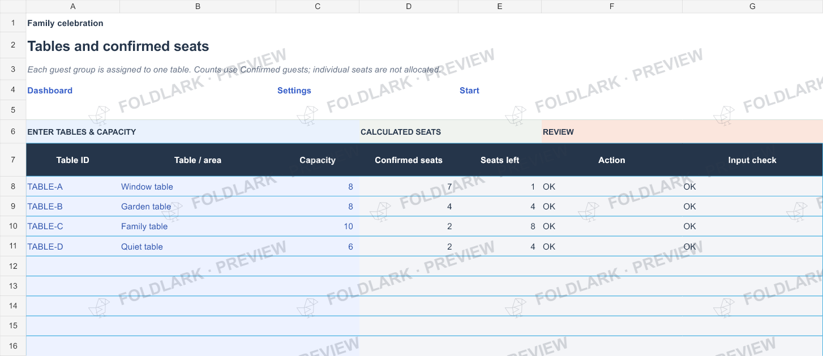This screenshot has width=823, height=356.
Task: Select column G header
Action: point(752,6)
